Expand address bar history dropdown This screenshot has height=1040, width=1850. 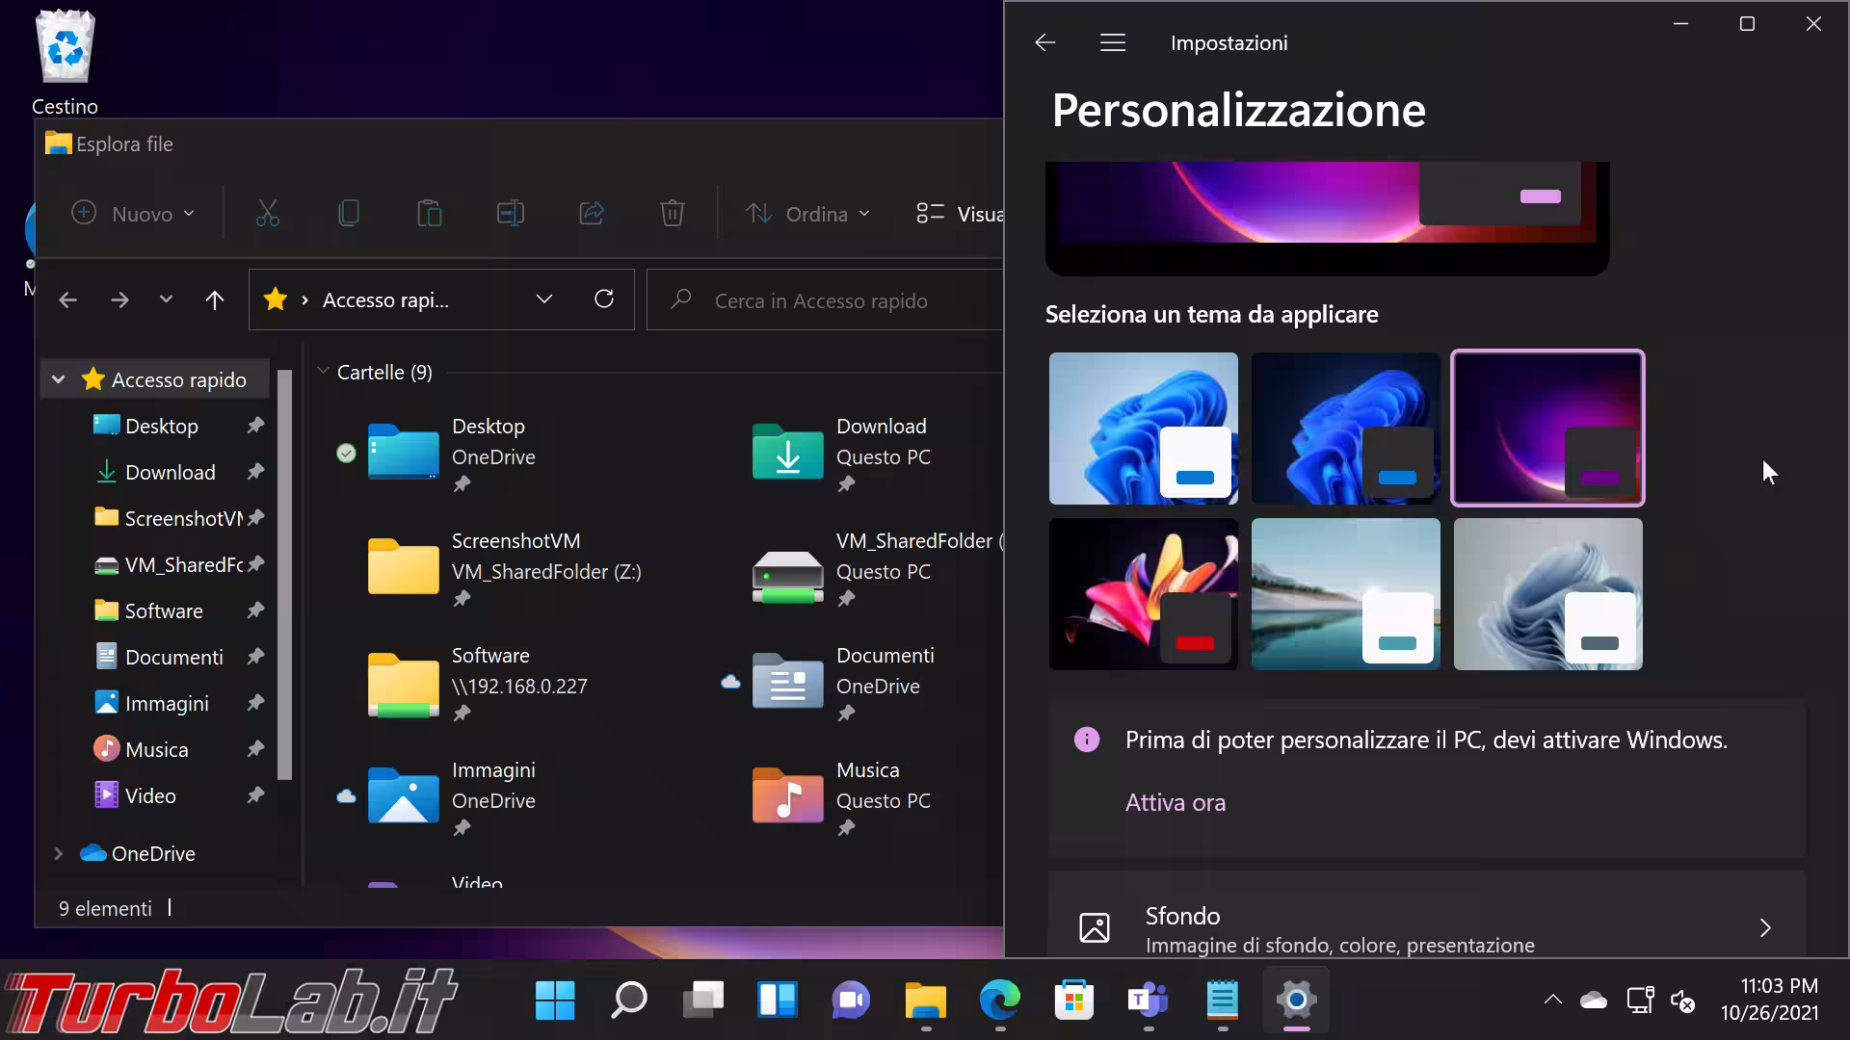point(544,299)
